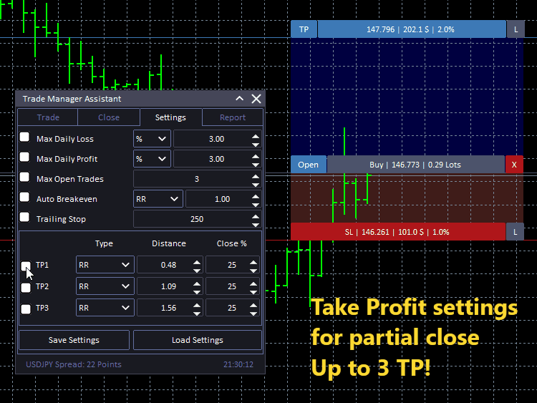Switch to the Trade tab
The image size is (537, 403).
[x=48, y=117]
